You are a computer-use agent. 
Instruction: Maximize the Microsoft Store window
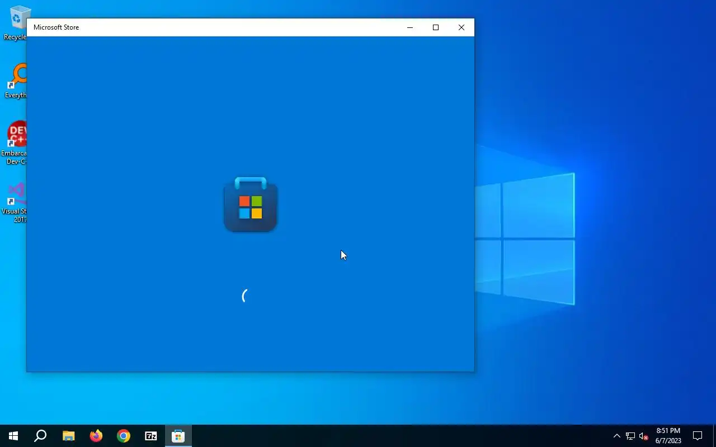coord(436,27)
